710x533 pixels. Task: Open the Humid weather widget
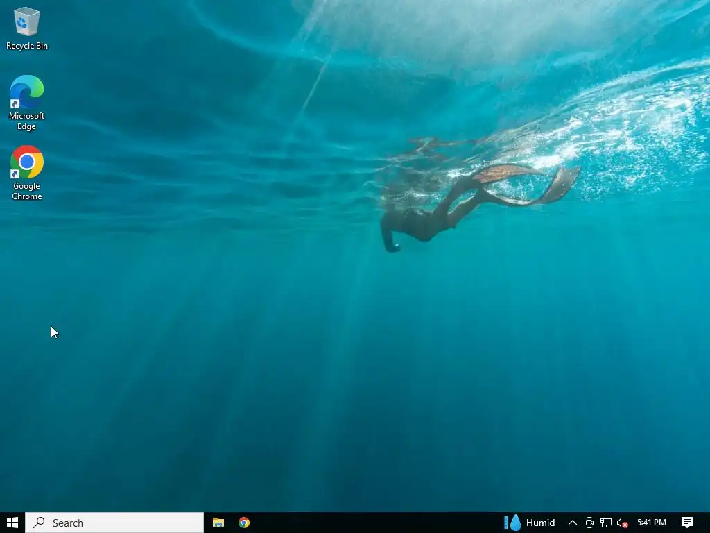click(x=529, y=523)
